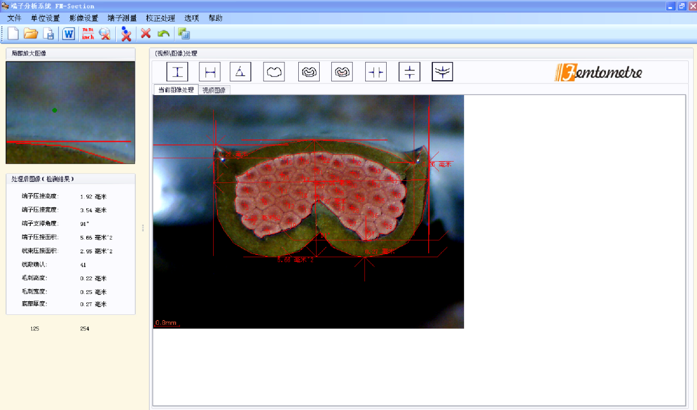697x410 pixels.
Task: Open the 校正处理 menu
Action: coord(160,18)
